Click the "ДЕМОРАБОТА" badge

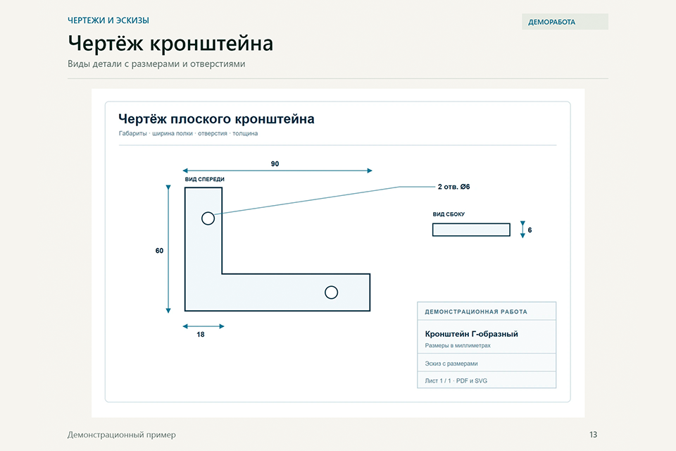(x=565, y=22)
